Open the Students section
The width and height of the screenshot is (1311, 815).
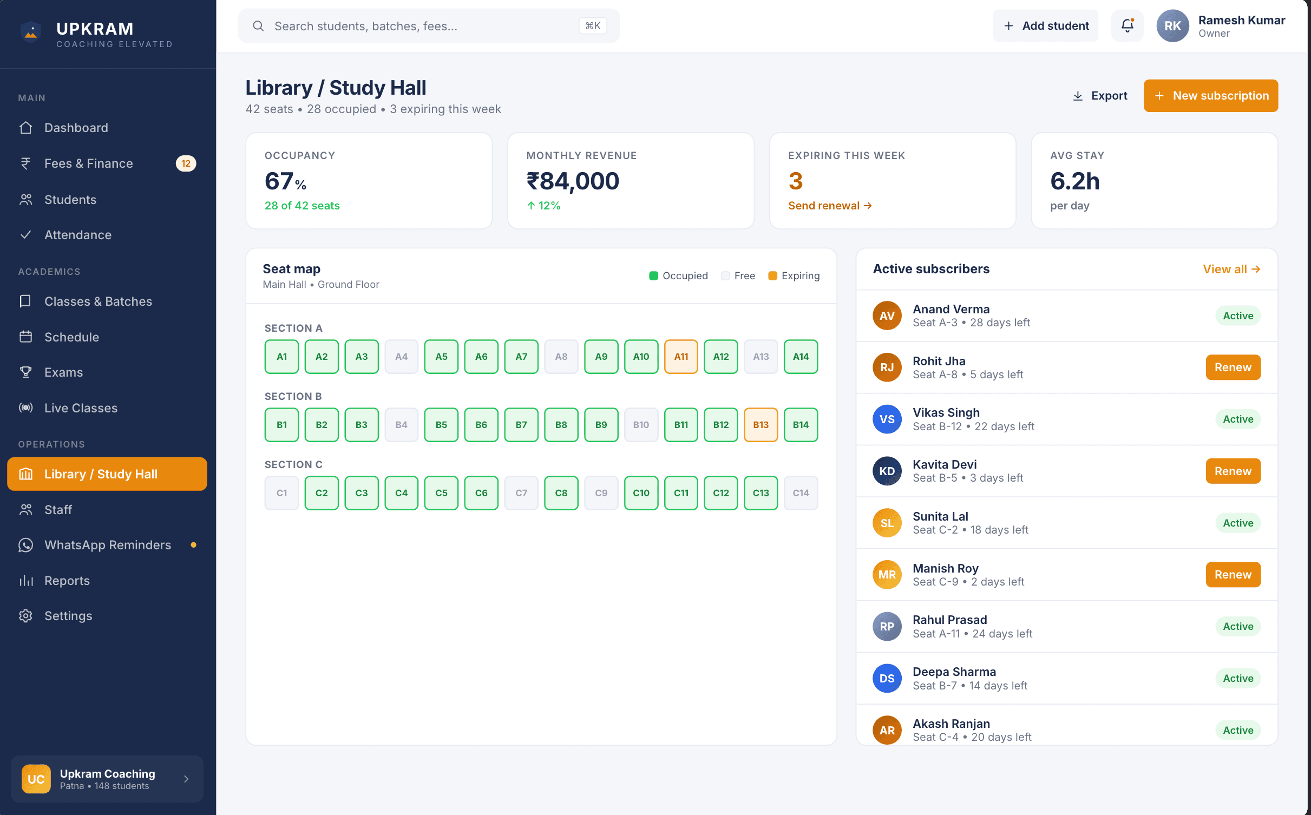tap(70, 200)
